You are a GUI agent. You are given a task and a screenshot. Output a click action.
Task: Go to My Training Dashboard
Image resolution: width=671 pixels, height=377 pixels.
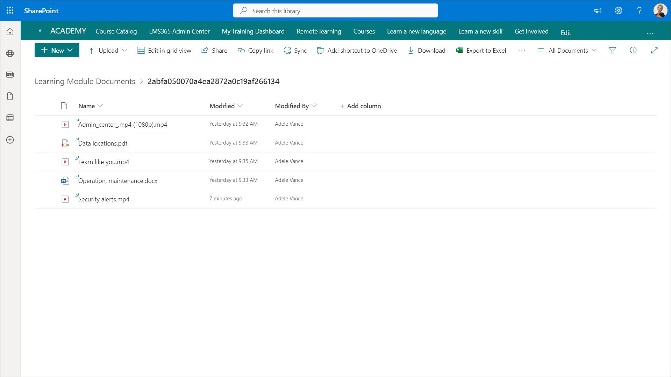253,31
